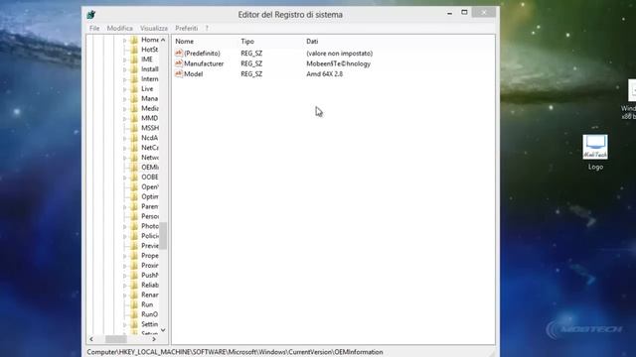The height and width of the screenshot is (357, 636).
Task: Click the tree horizontal scrollbar thumb
Action: 116,339
